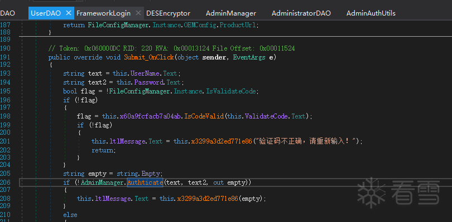This screenshot has height=222, width=452.
Task: Open the AdminAuthUtils tab
Action: (371, 13)
